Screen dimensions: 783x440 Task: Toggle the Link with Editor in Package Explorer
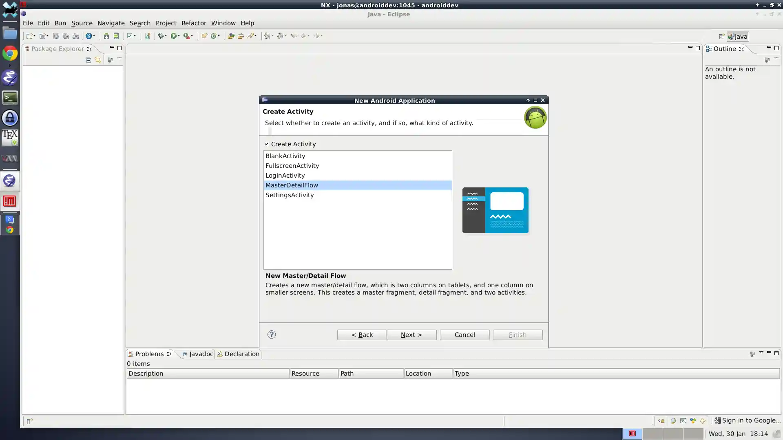97,60
